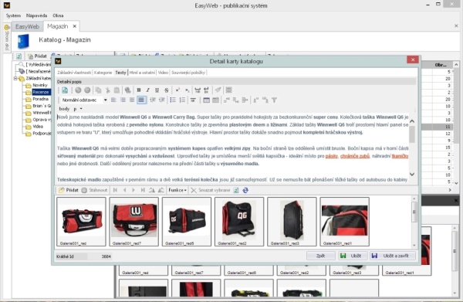The width and height of the screenshot is (463, 302).
Task: Switch to the Video tab
Action: 163,73
